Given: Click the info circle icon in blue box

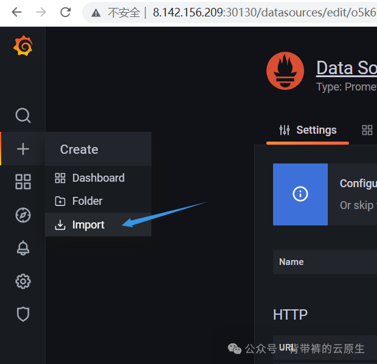Looking at the screenshot, I should [300, 194].
